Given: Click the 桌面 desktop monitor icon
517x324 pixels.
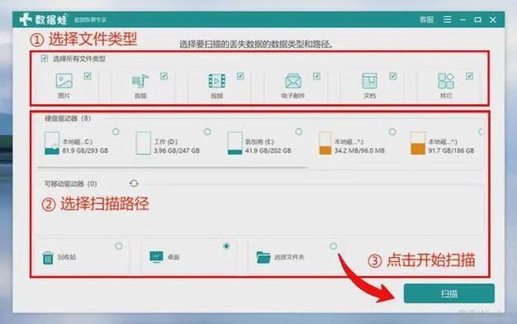Looking at the screenshot, I should point(156,257).
